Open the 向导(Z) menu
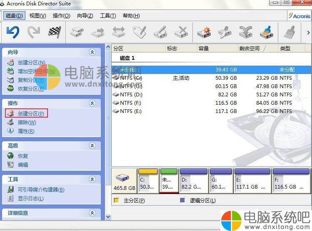The image size is (312, 231). (85, 15)
